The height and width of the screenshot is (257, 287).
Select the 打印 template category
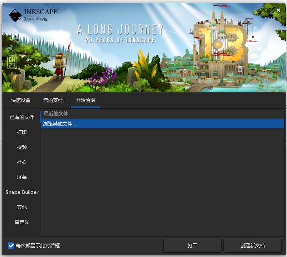pyautogui.click(x=22, y=132)
